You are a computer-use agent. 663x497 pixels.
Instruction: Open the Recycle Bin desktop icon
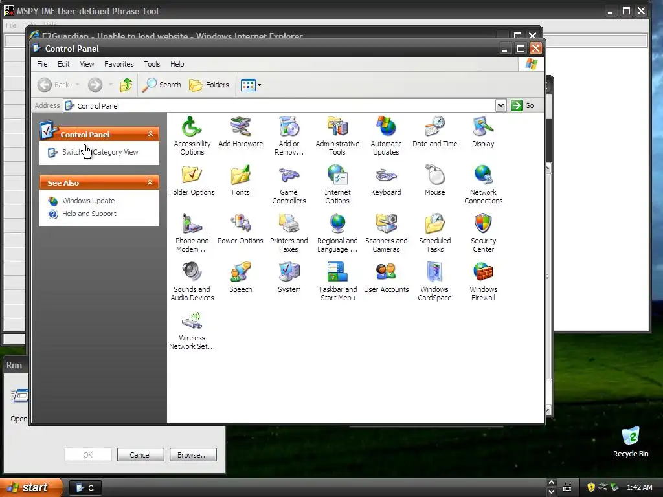pyautogui.click(x=631, y=442)
